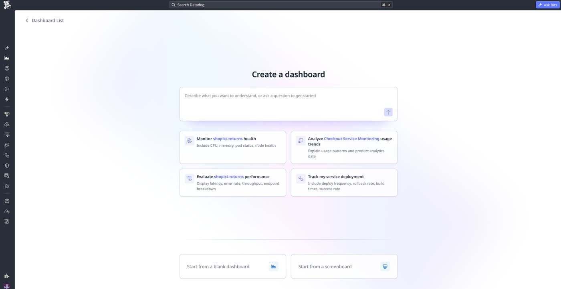The image size is (561, 289).
Task: Select the Analyze usage trends suggestion card
Action: [x=344, y=147]
